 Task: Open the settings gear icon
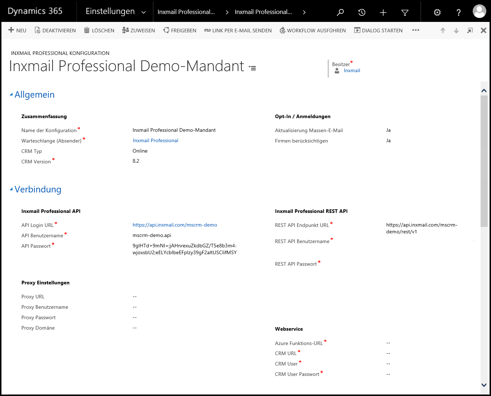pyautogui.click(x=437, y=13)
